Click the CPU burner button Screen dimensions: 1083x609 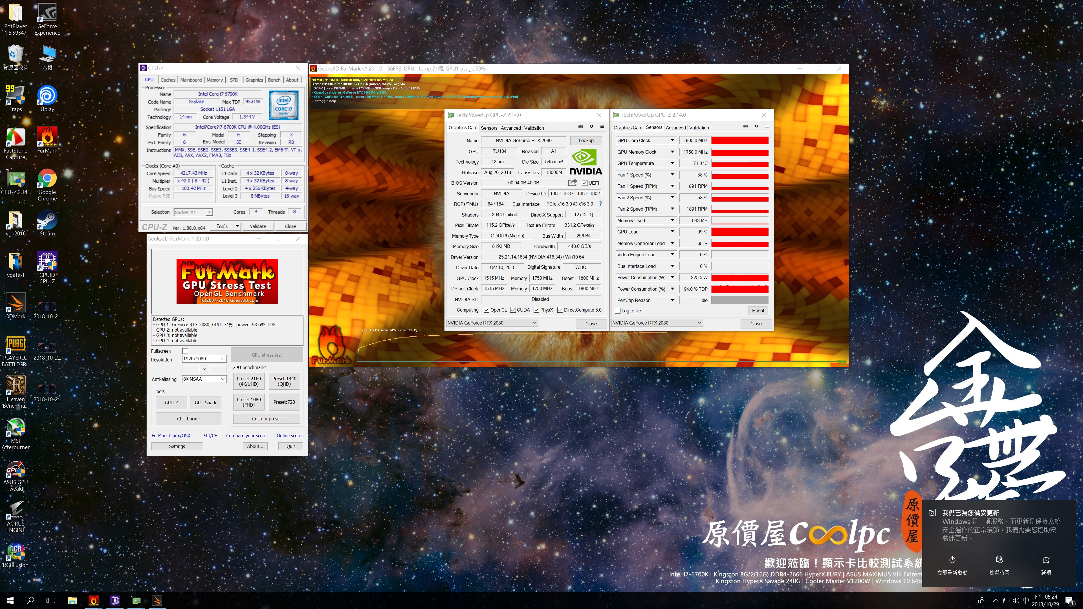[x=188, y=419]
